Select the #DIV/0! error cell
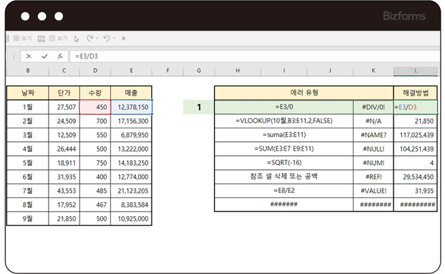Screen dimensions: 445x274 373,107
